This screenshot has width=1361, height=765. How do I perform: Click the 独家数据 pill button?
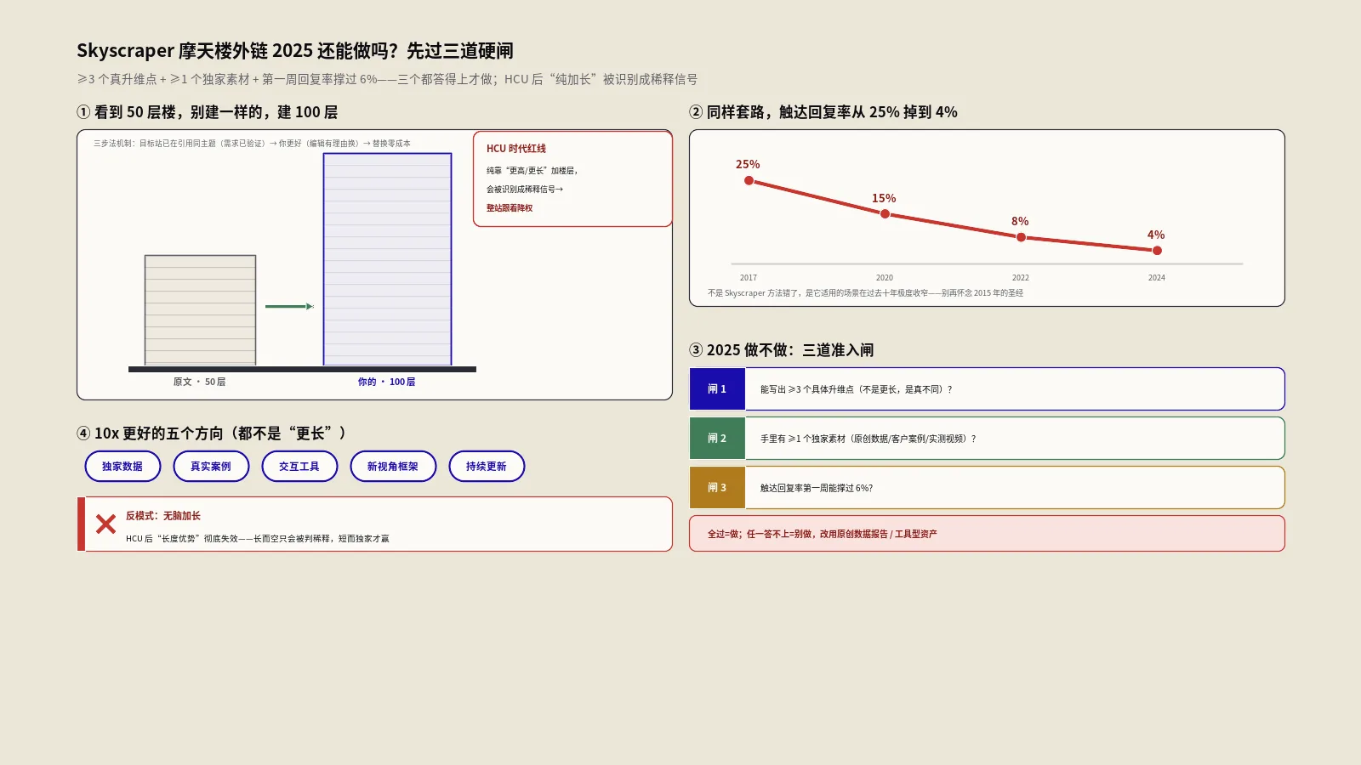click(x=122, y=466)
